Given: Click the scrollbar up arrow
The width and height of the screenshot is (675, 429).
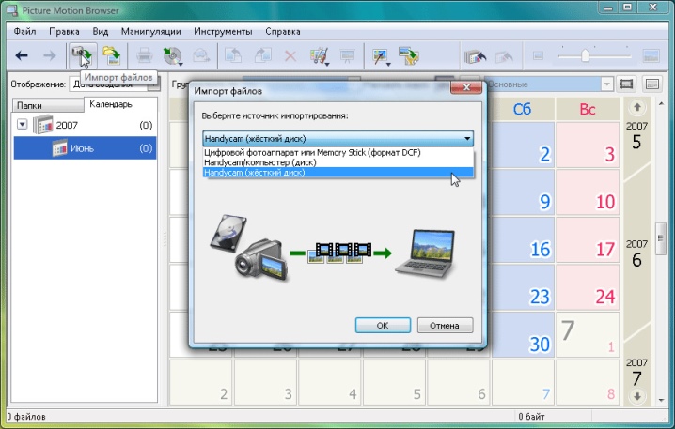Looking at the screenshot, I should [661, 103].
